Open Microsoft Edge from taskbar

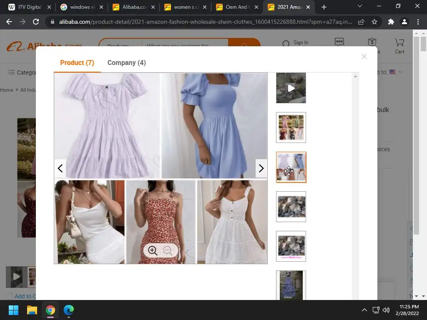69,310
